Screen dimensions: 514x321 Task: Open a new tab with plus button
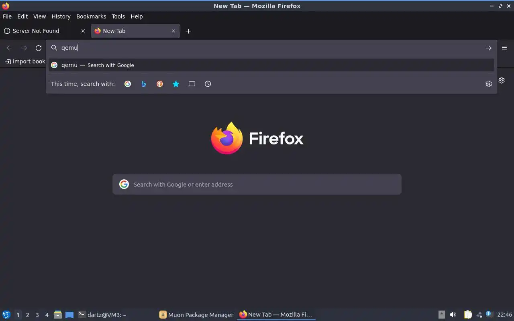[188, 31]
